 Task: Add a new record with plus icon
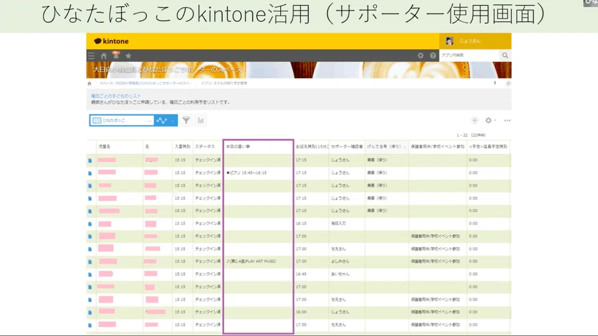tap(474, 120)
